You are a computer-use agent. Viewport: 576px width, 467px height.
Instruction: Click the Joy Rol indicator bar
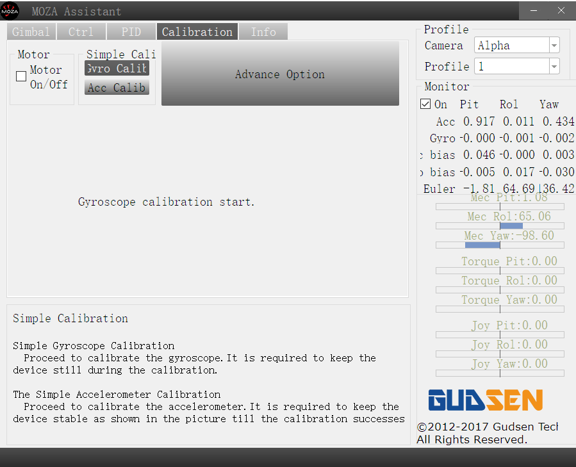coord(500,354)
